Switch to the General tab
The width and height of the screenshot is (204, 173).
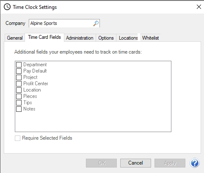point(15,38)
